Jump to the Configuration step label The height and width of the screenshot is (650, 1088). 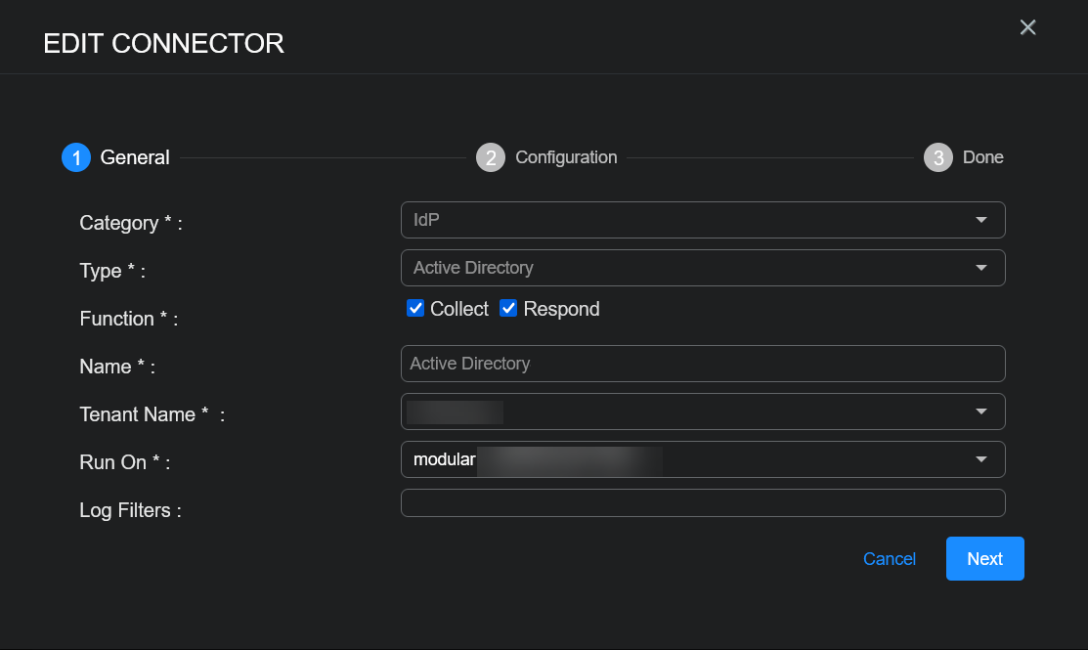[x=566, y=157]
